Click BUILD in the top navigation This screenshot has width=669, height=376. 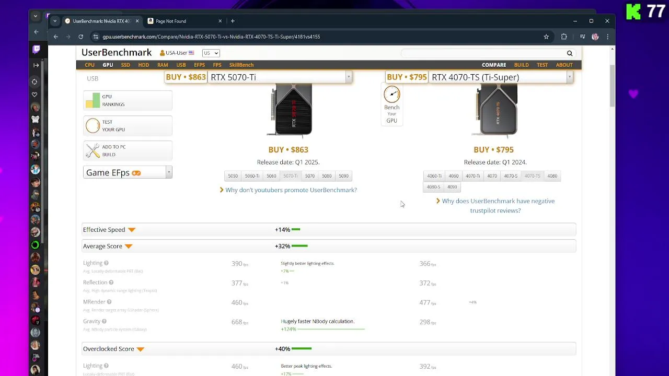pyautogui.click(x=521, y=65)
